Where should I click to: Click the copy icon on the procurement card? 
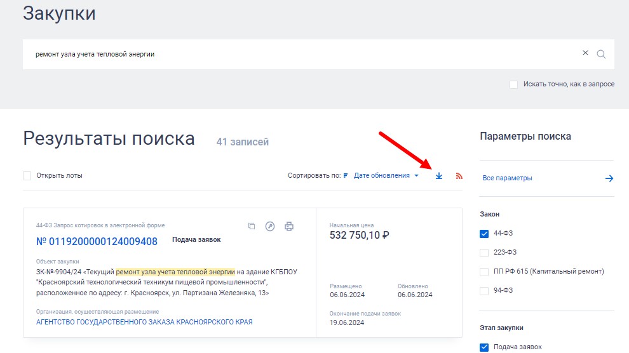(252, 227)
